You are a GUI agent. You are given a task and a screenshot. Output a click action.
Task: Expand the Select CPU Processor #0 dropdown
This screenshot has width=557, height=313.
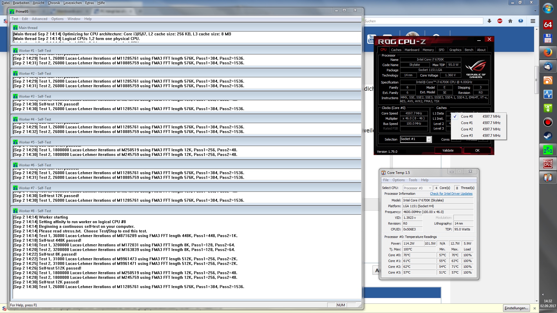click(430, 188)
